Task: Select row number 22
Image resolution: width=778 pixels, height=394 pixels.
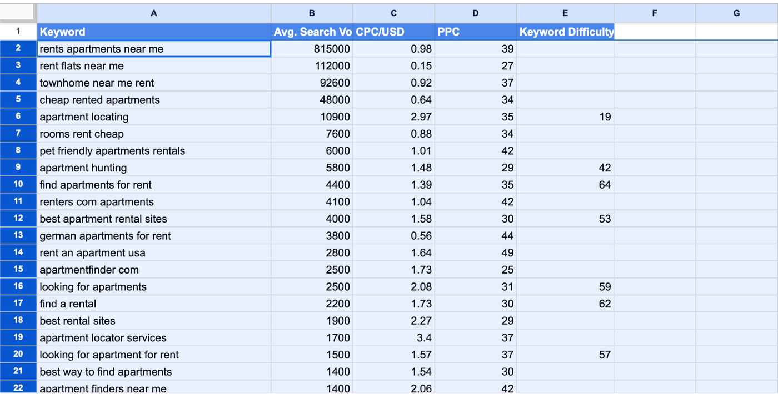Action: pos(17,388)
